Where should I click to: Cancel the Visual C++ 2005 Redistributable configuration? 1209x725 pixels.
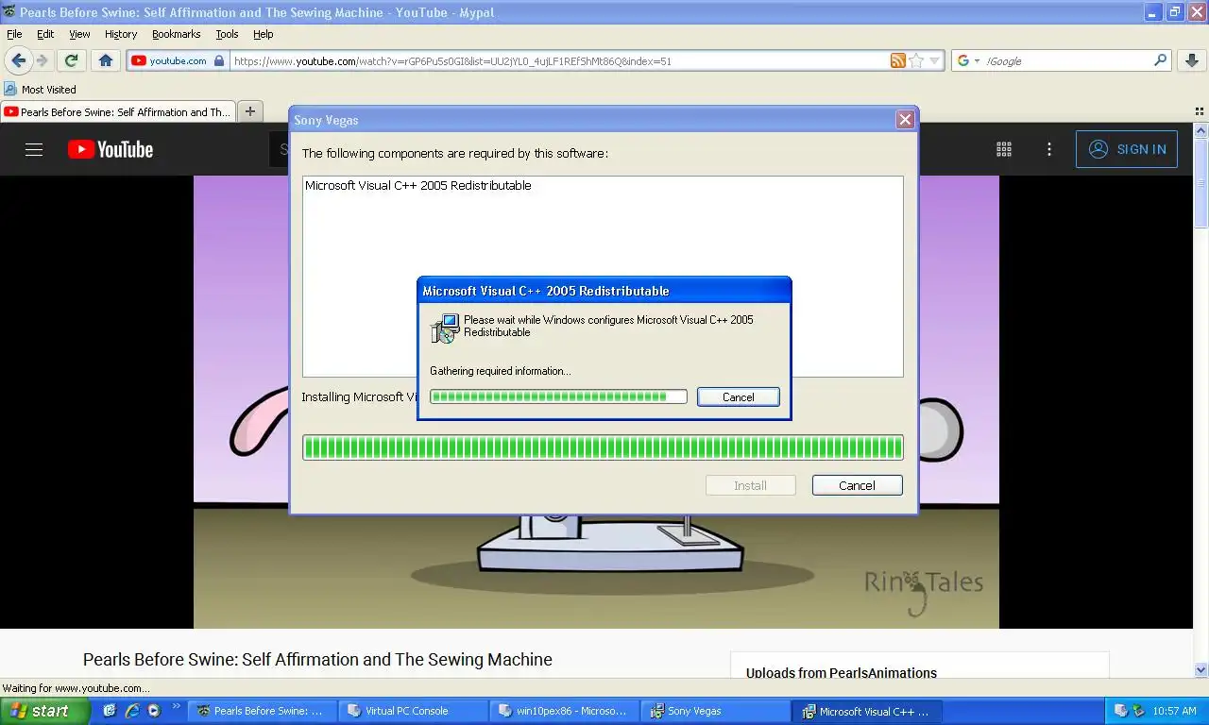[739, 397]
